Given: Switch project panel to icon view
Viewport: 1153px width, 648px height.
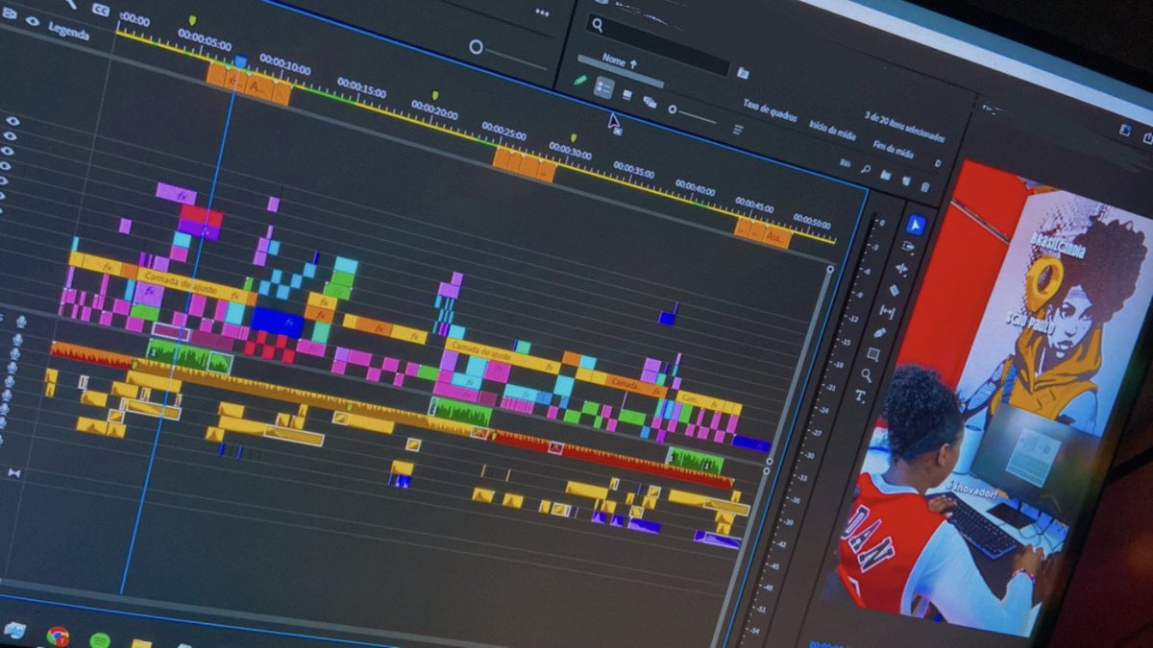Looking at the screenshot, I should [627, 95].
